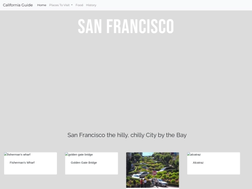Click the broken alcatraz image
The height and width of the screenshot is (189, 252).
tap(194, 154)
